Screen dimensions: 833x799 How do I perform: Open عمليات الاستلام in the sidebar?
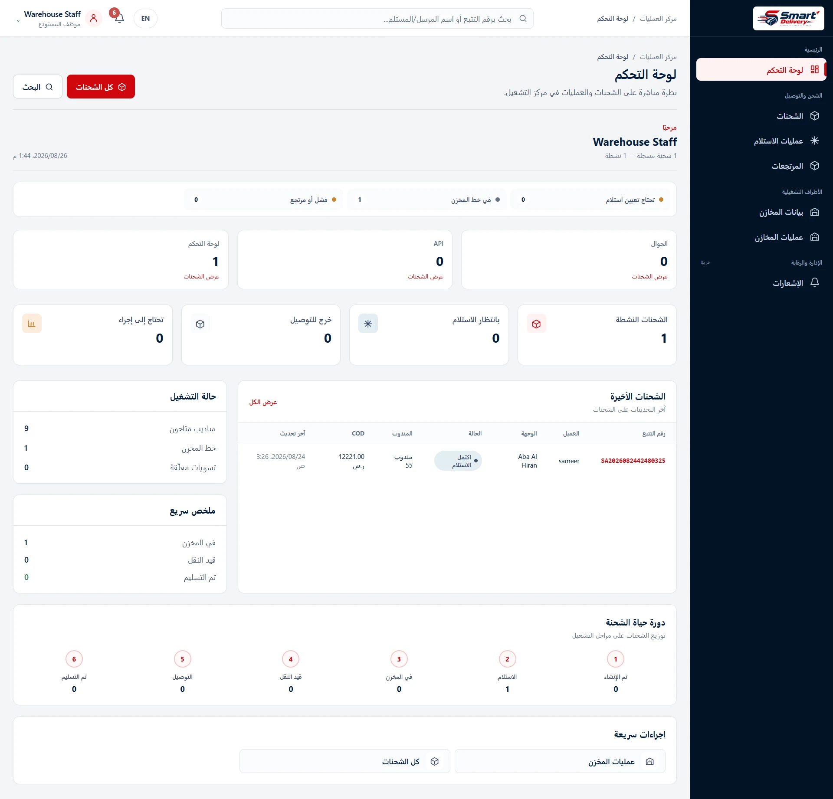click(761, 141)
